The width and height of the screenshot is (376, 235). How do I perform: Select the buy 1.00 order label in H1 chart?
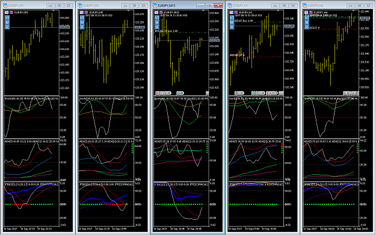point(244,21)
